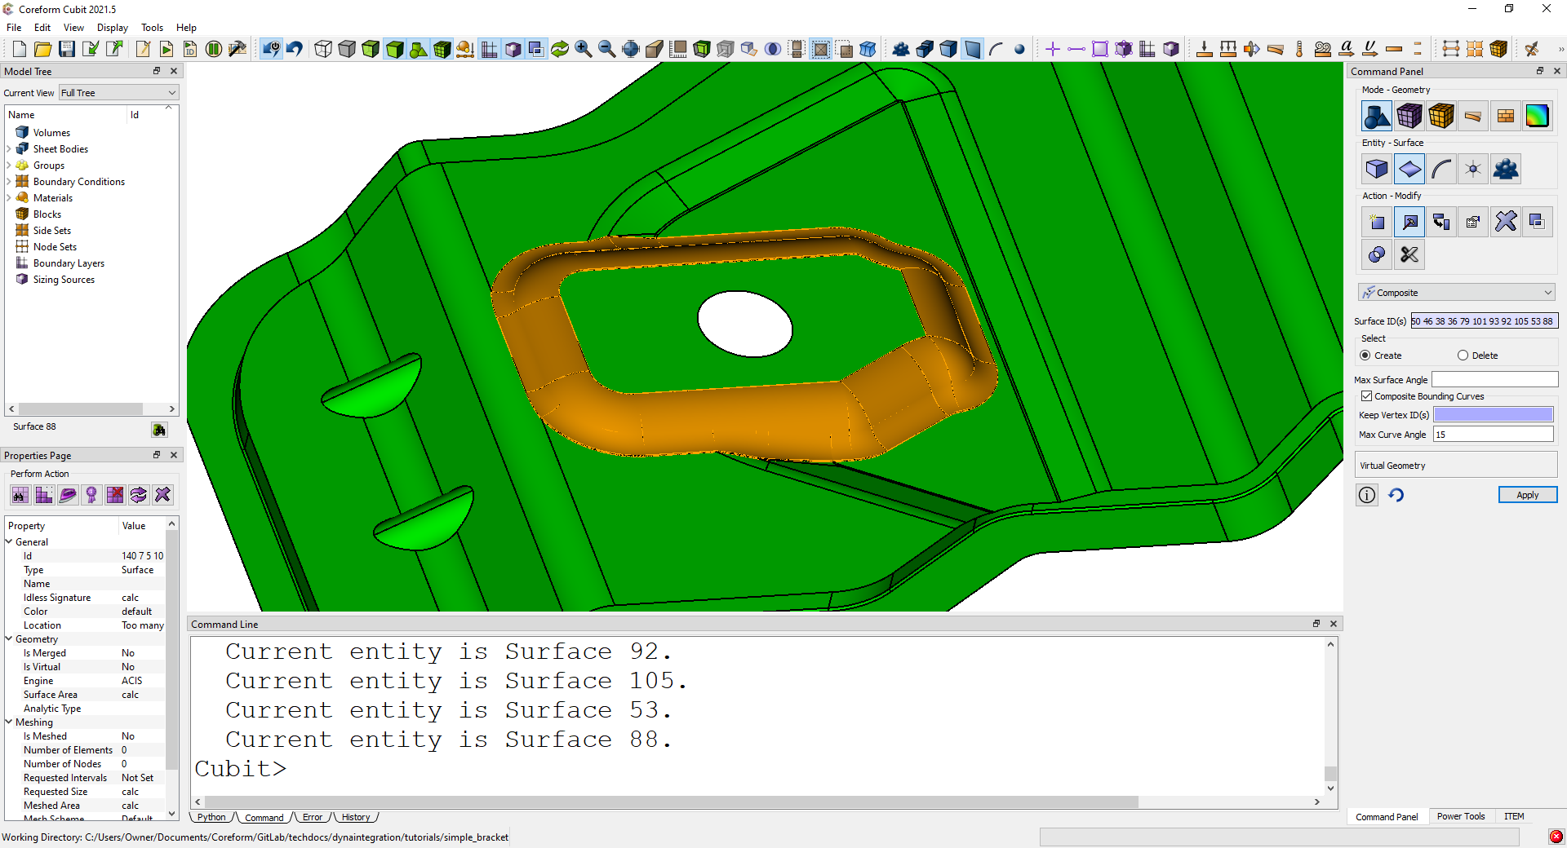Open the Meshing mode icon
Screen dimensions: 1567x848
pos(1409,117)
